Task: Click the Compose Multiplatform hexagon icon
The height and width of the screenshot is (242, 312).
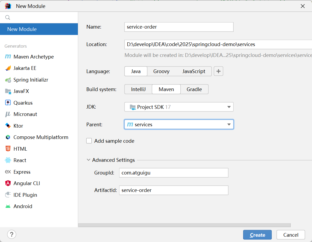Action: pos(8,137)
